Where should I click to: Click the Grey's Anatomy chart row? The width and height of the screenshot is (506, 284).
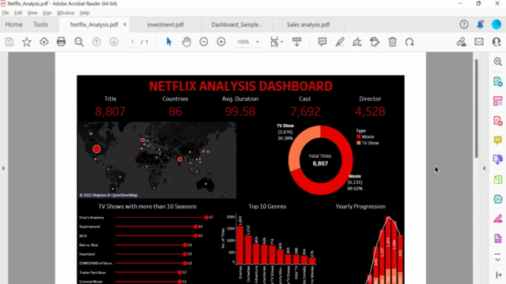pos(145,218)
